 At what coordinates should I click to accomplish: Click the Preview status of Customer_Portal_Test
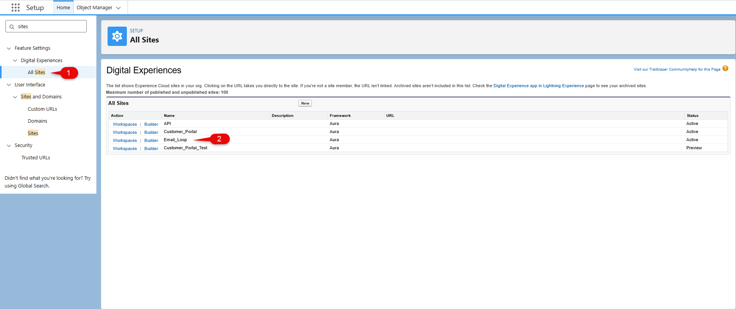click(x=694, y=148)
